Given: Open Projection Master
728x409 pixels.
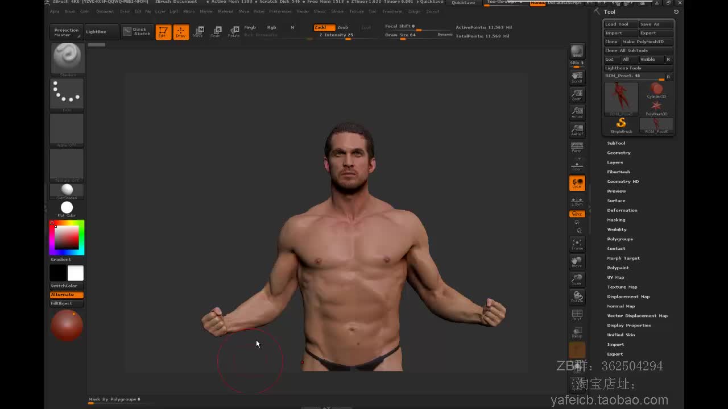Looking at the screenshot, I should 66,32.
